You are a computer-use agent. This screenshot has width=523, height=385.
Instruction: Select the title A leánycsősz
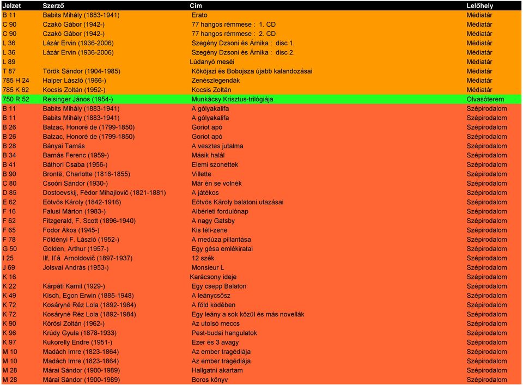click(x=211, y=295)
